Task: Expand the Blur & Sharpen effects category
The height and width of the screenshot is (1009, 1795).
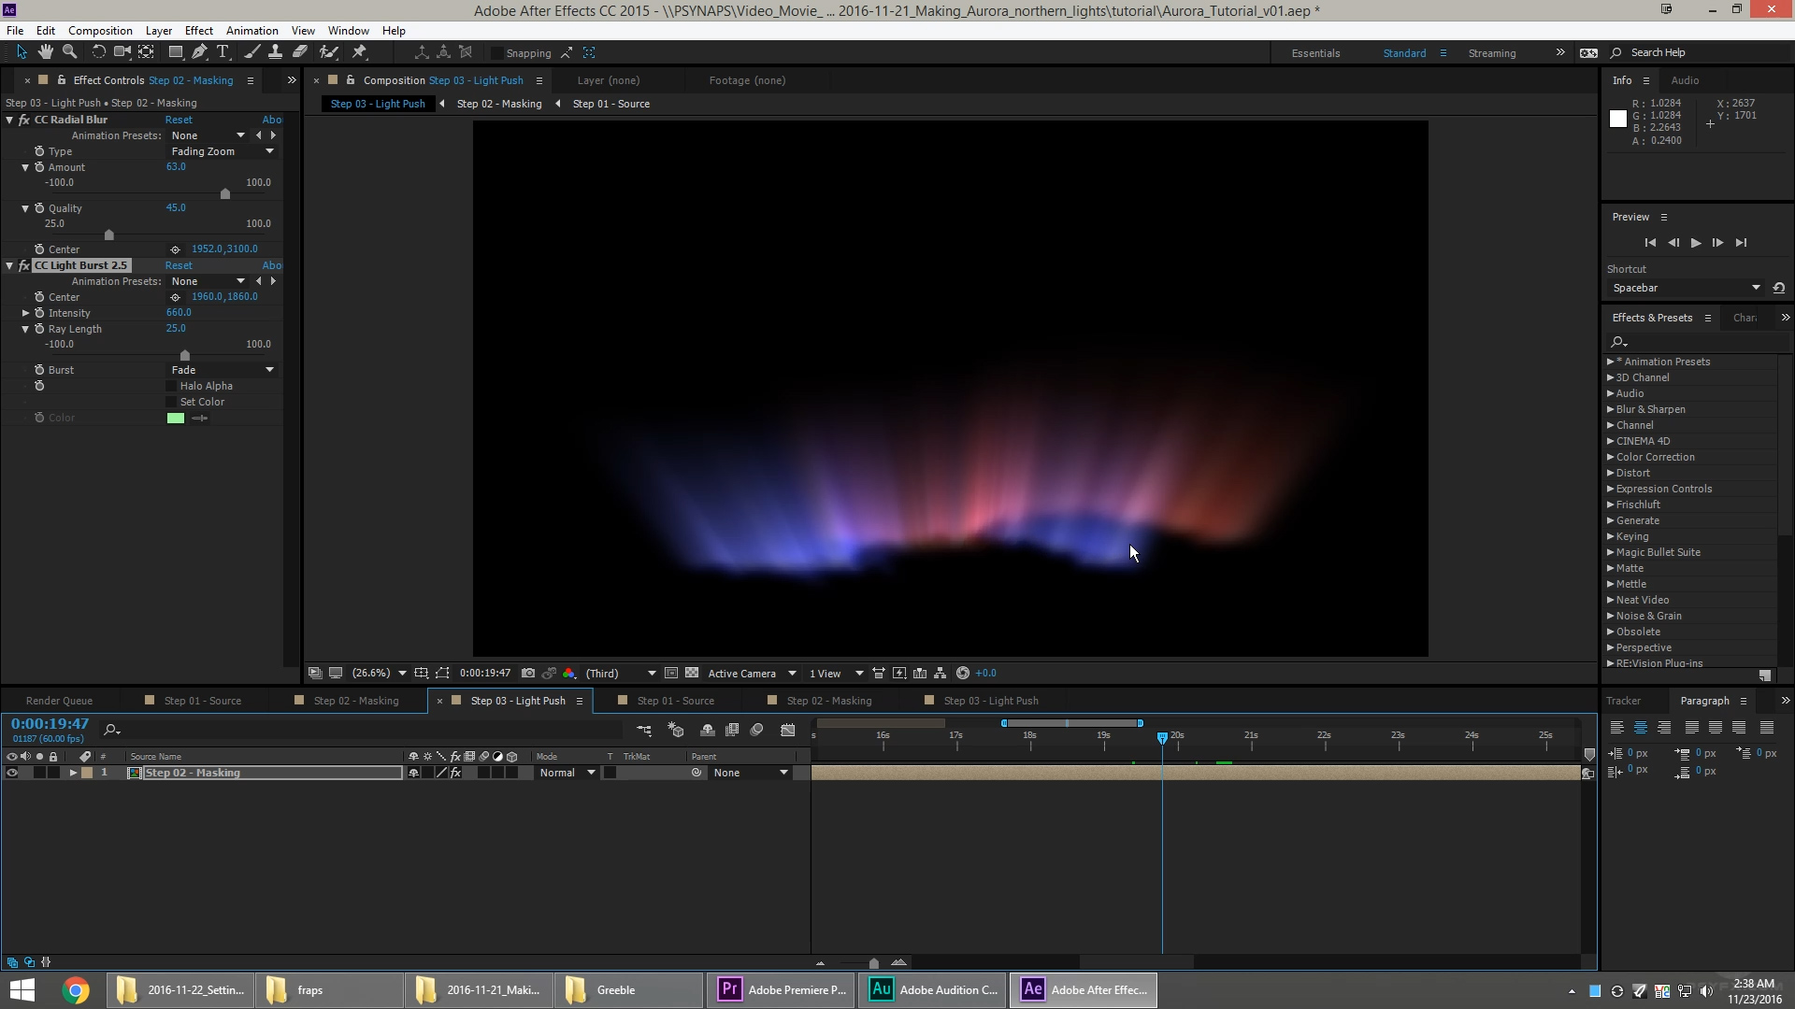Action: [x=1611, y=409]
